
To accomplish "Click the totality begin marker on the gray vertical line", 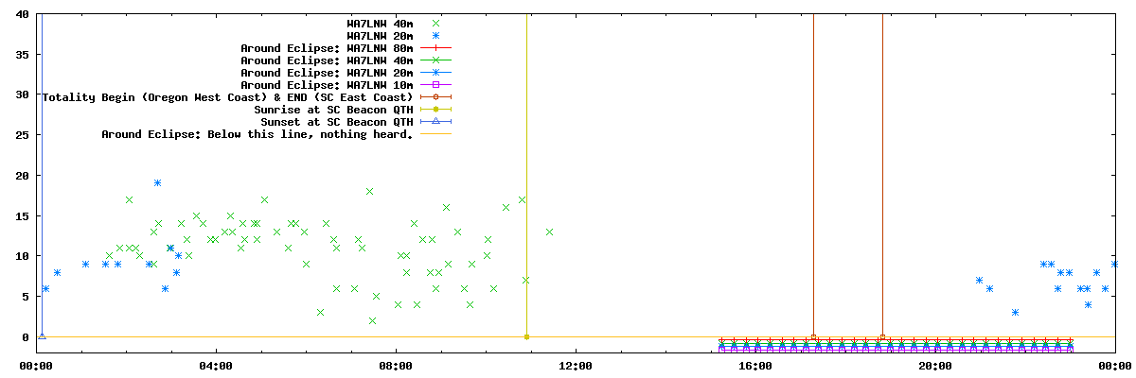I will [x=813, y=336].
